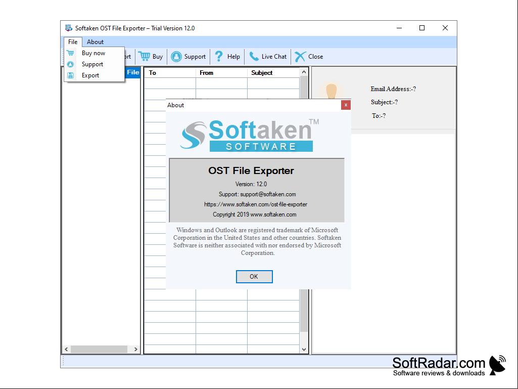Image resolution: width=518 pixels, height=389 pixels.
Task: Click the Softaken app icon in title bar
Action: (x=69, y=28)
